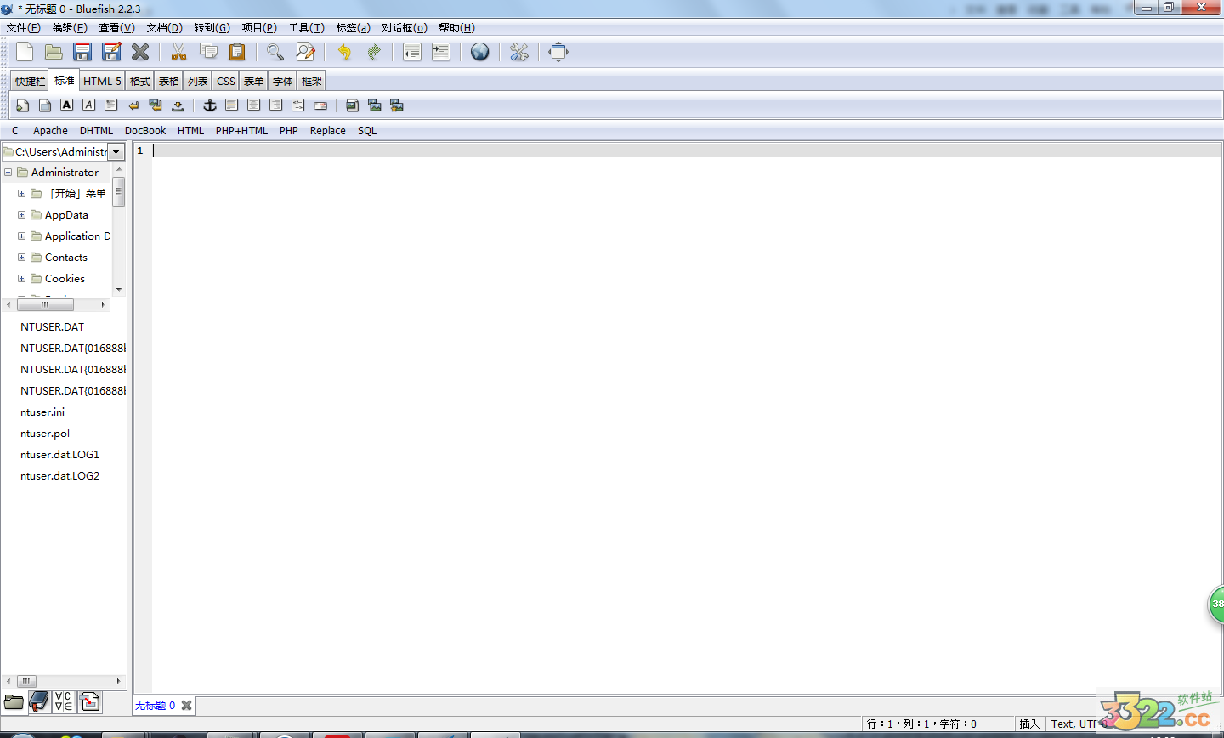Viewport: 1224px width, 738px height.
Task: Open the Apache snippets menu
Action: 50,131
